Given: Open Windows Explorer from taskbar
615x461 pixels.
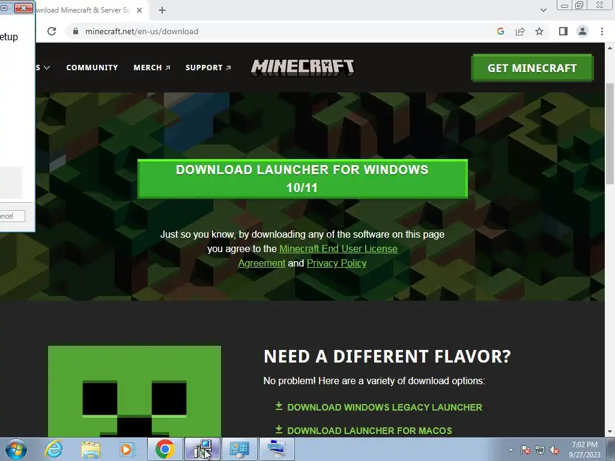Looking at the screenshot, I should tap(91, 449).
